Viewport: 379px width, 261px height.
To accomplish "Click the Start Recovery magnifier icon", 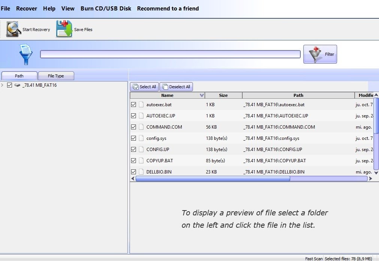I will (13, 29).
